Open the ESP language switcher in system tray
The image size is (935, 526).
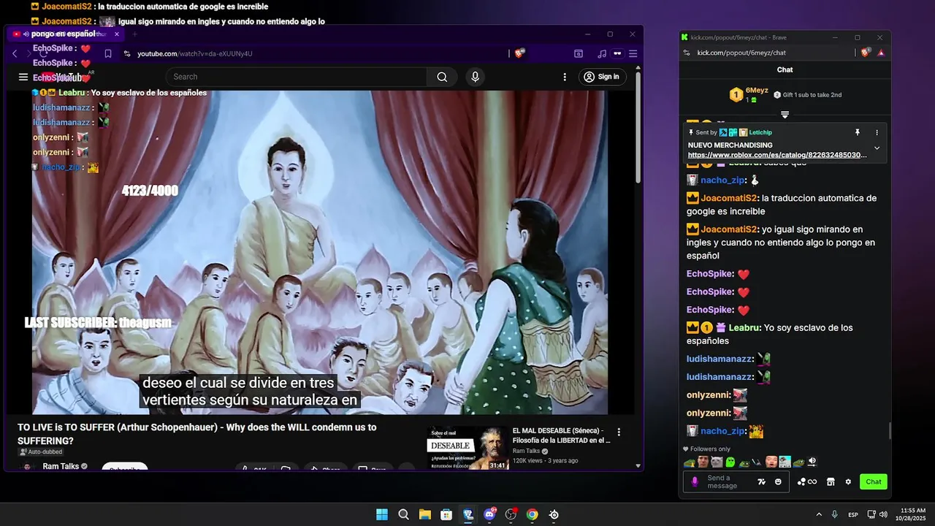(853, 515)
